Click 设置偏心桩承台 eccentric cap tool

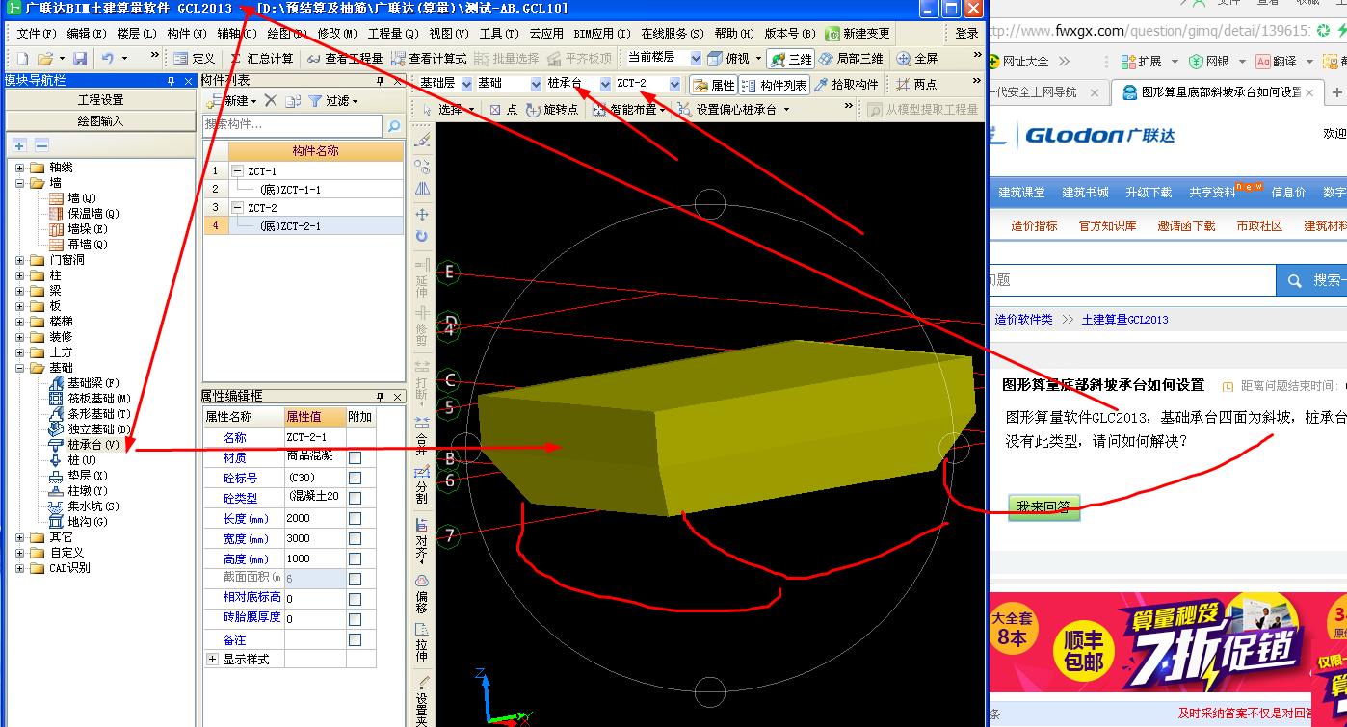click(734, 110)
